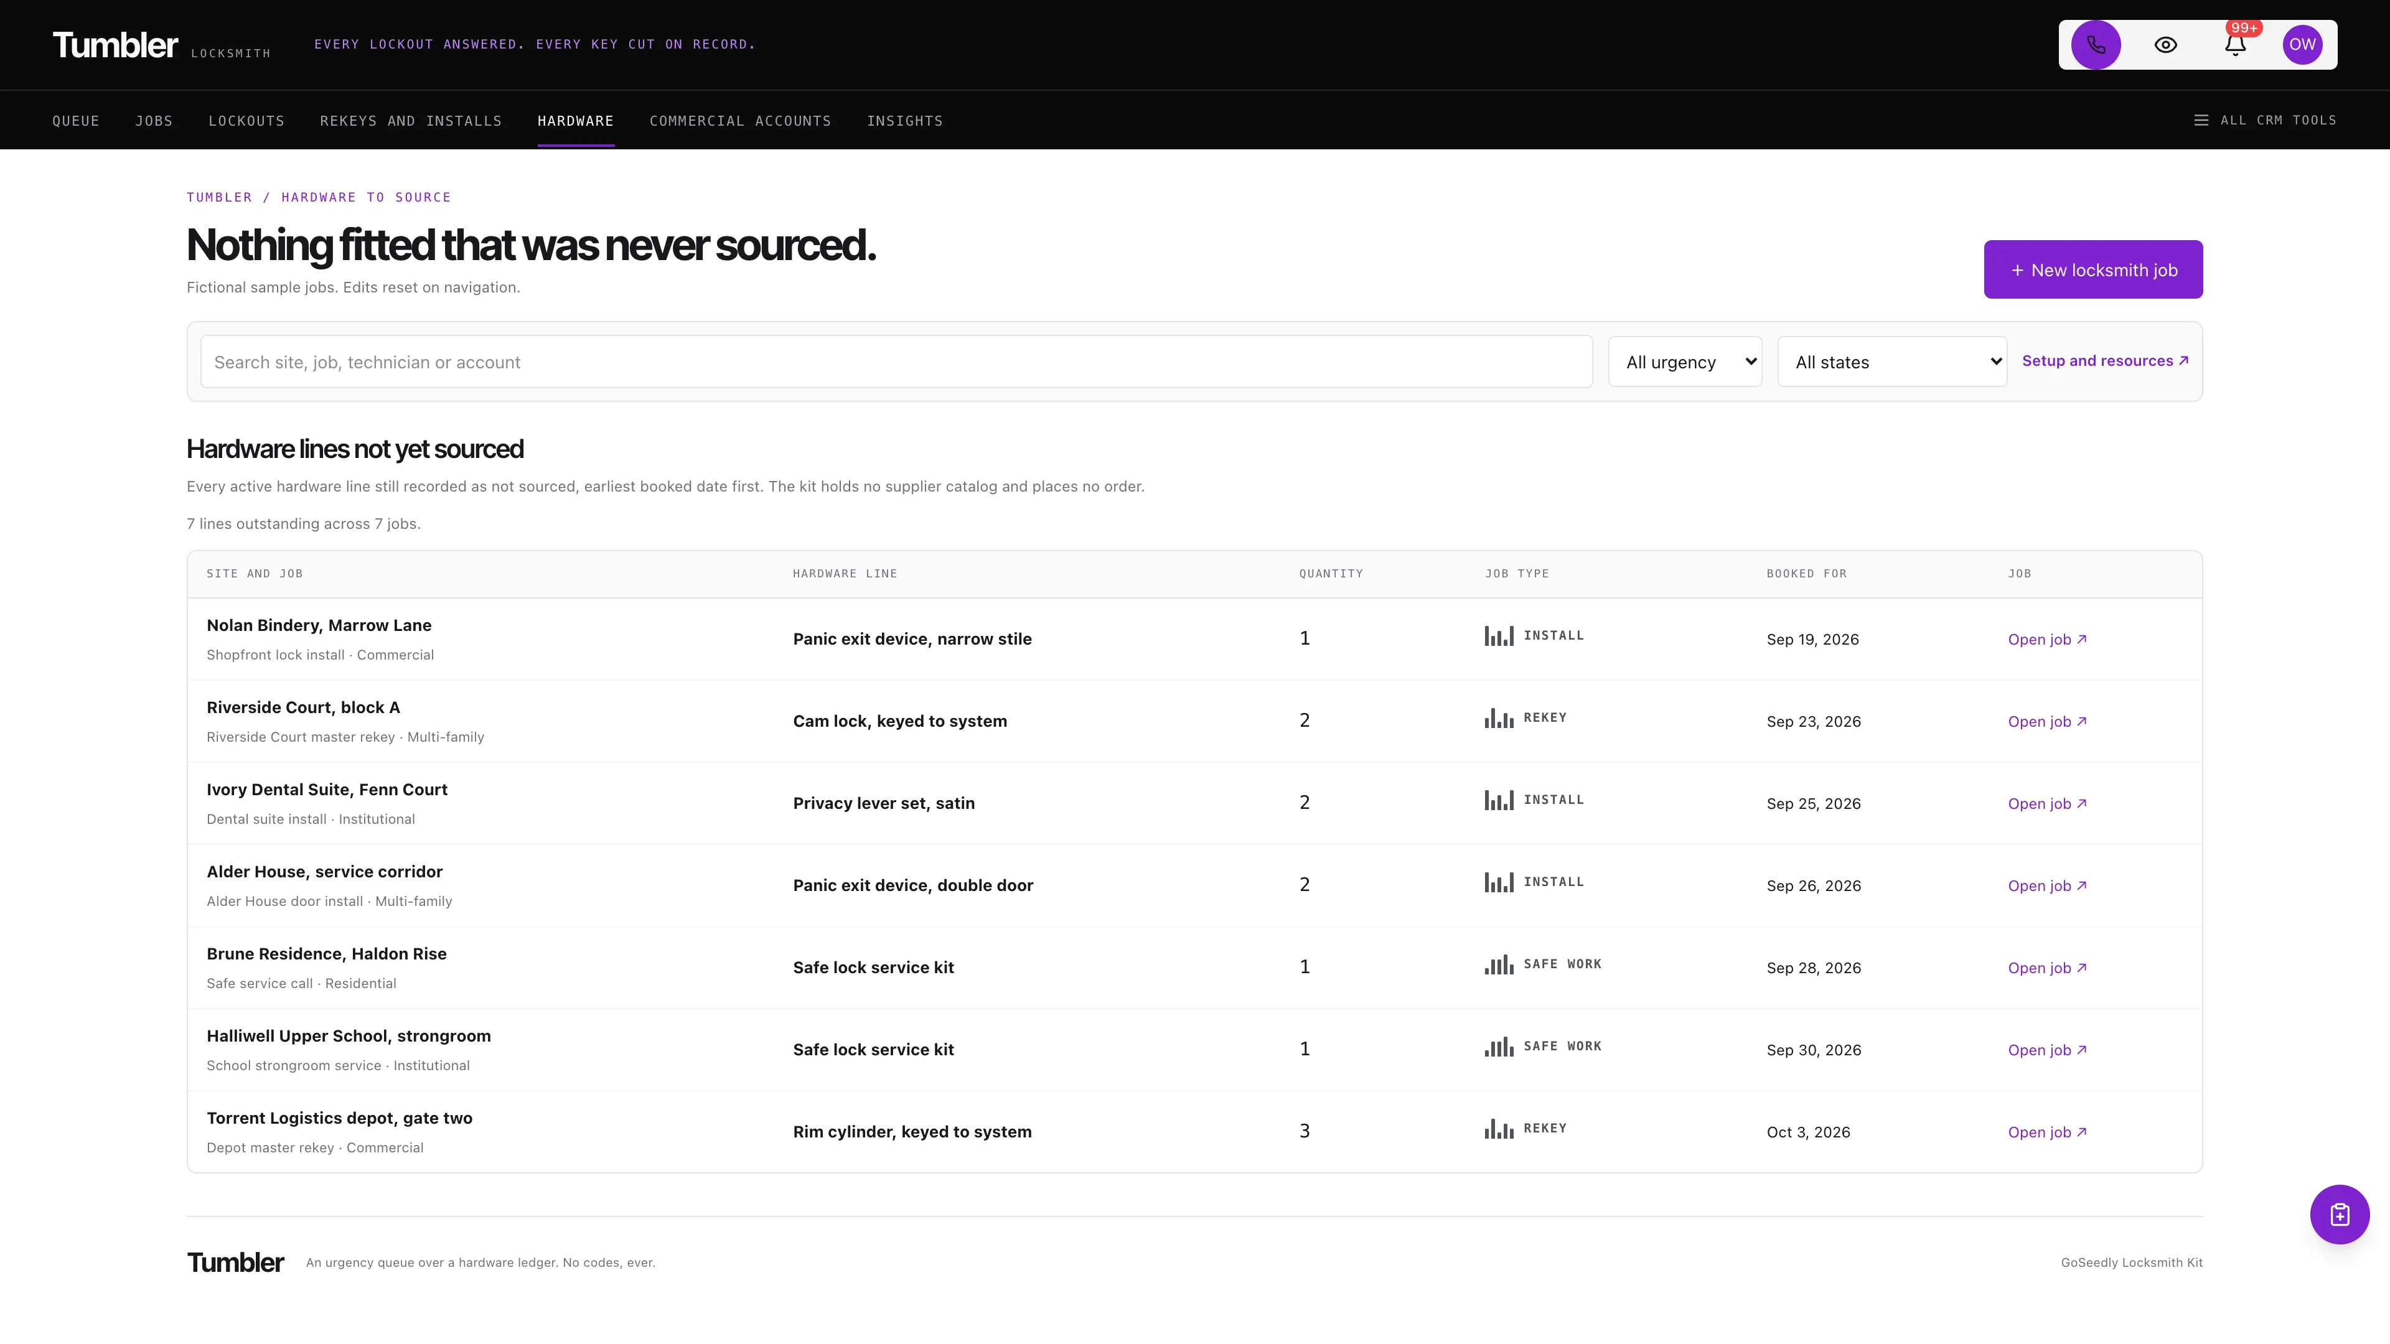
Task: Click the Rekey type icon for Riverside Court
Action: 1498,718
